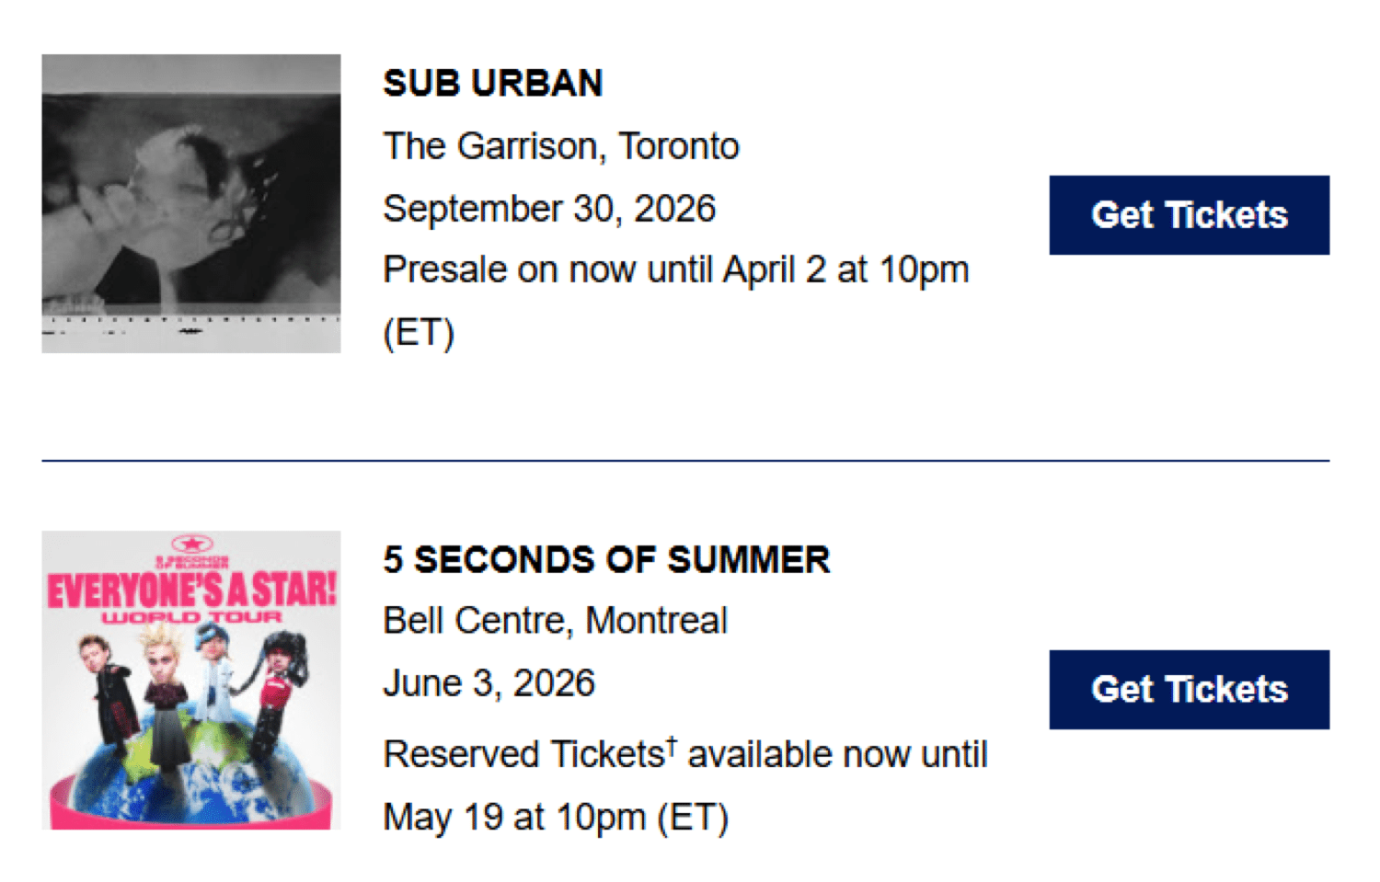Get Tickets for the Sub Urban show
This screenshot has height=882, width=1380.
[1189, 215]
